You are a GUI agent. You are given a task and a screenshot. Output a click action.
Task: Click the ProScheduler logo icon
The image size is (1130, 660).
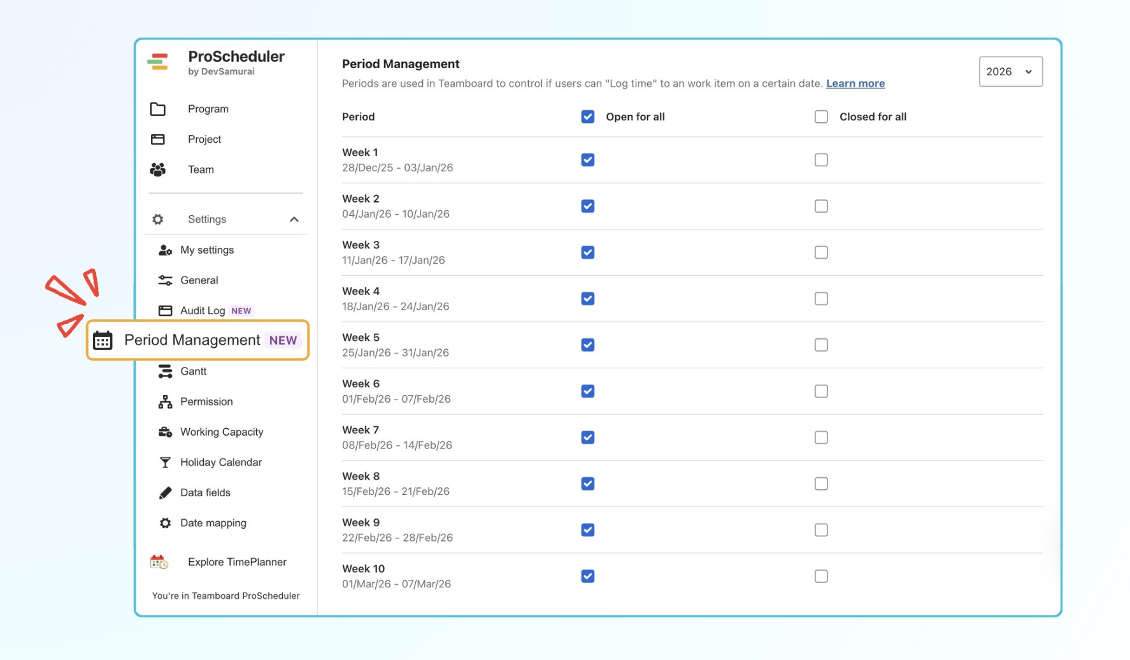(x=157, y=62)
